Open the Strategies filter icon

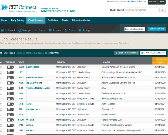(x=20, y=31)
